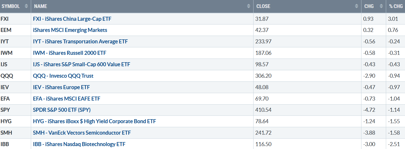405x149 pixels.
Task: Click the CLOSE column header text
Action: [263, 6]
